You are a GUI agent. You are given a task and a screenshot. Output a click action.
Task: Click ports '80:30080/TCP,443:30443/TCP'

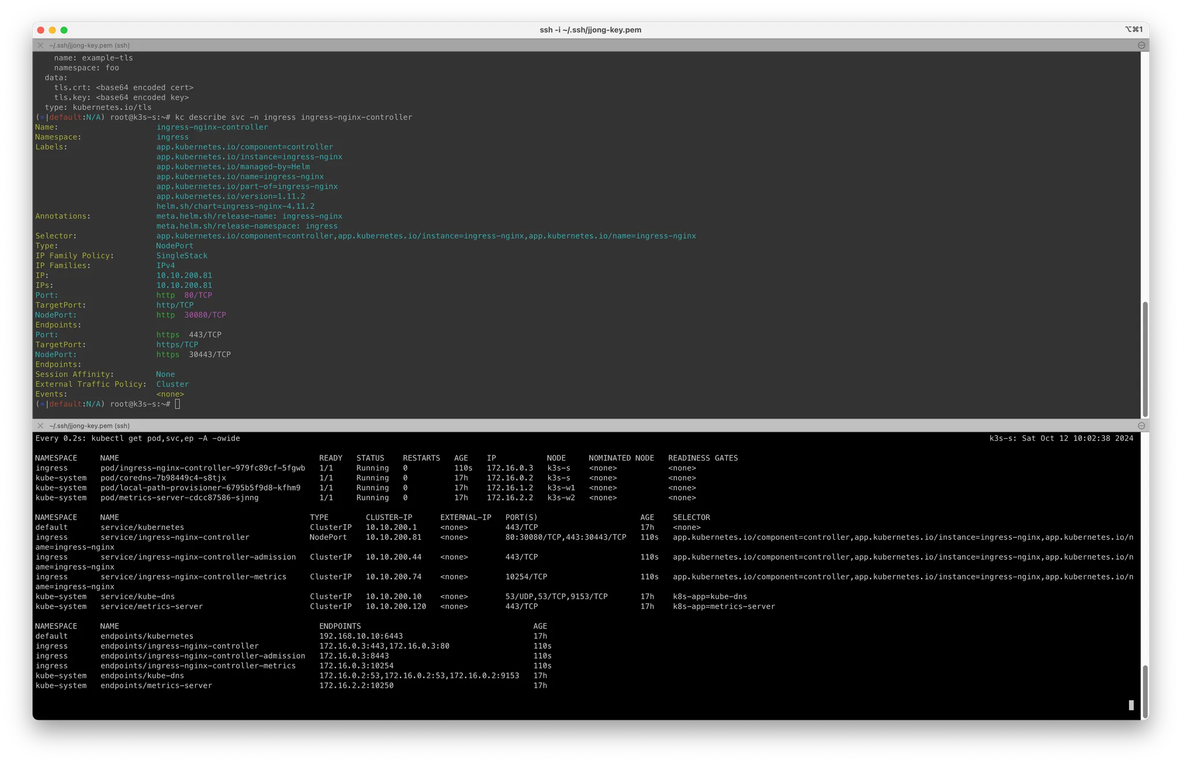click(566, 537)
